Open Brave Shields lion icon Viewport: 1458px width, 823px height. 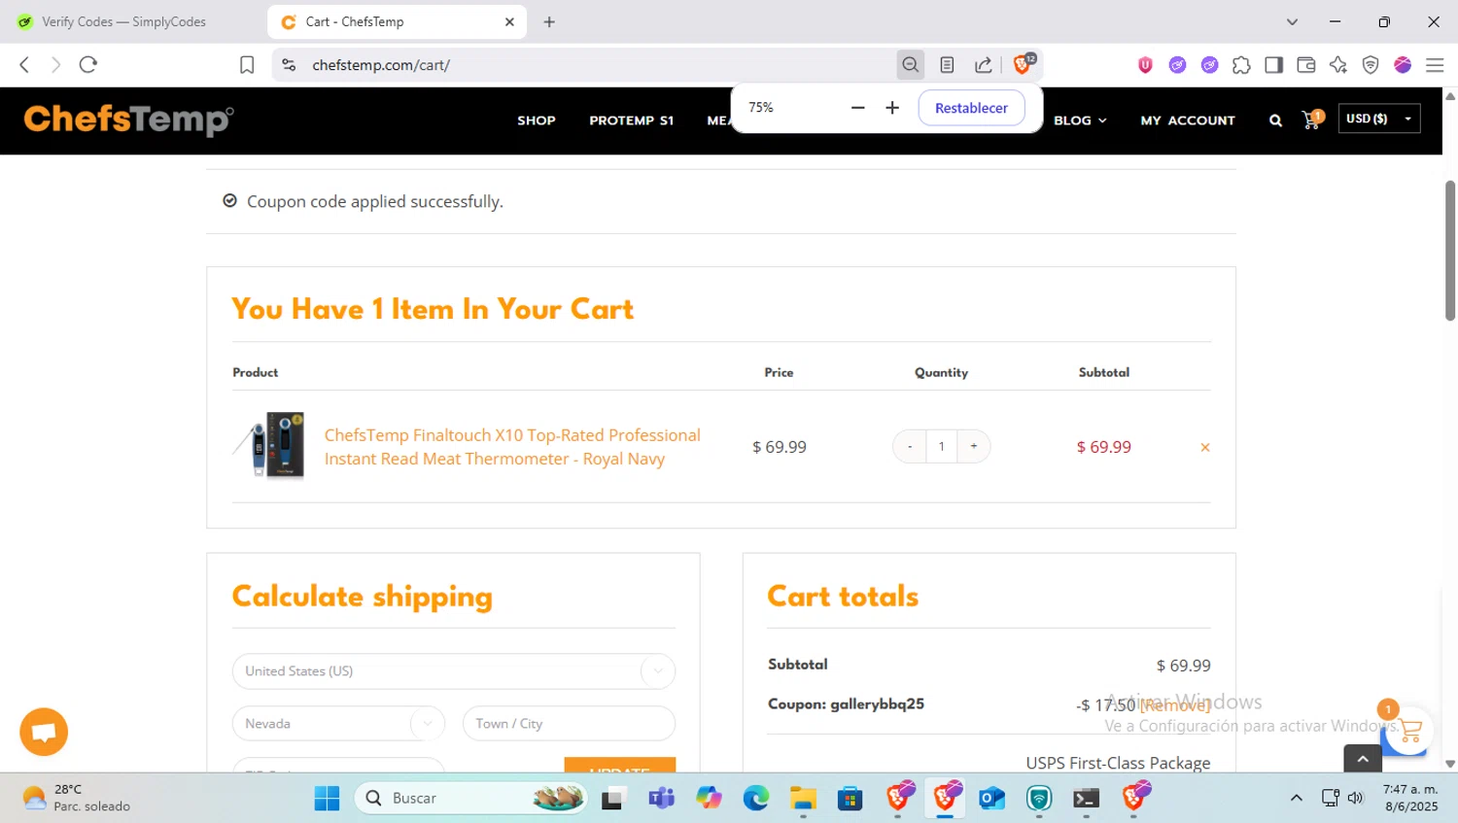[1024, 64]
